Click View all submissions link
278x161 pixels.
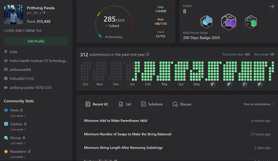(259, 104)
